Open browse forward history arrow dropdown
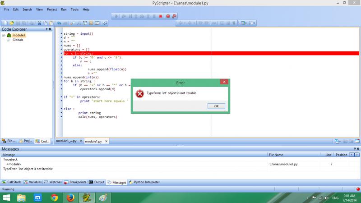This screenshot has width=361, height=203. [x=194, y=23]
